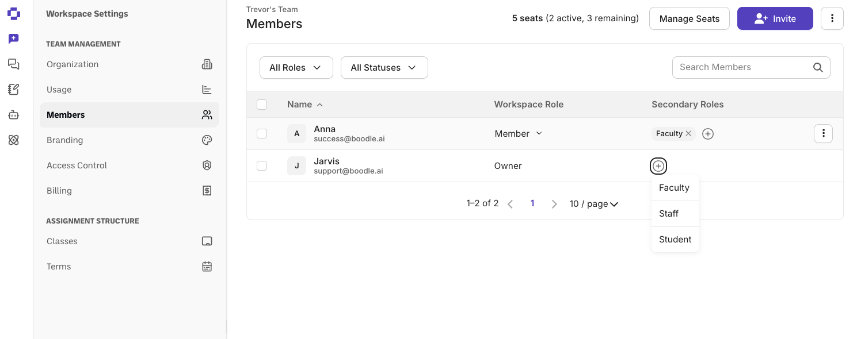Open notebook edit icon in left rail
This screenshot has height=339, width=857.
point(14,90)
